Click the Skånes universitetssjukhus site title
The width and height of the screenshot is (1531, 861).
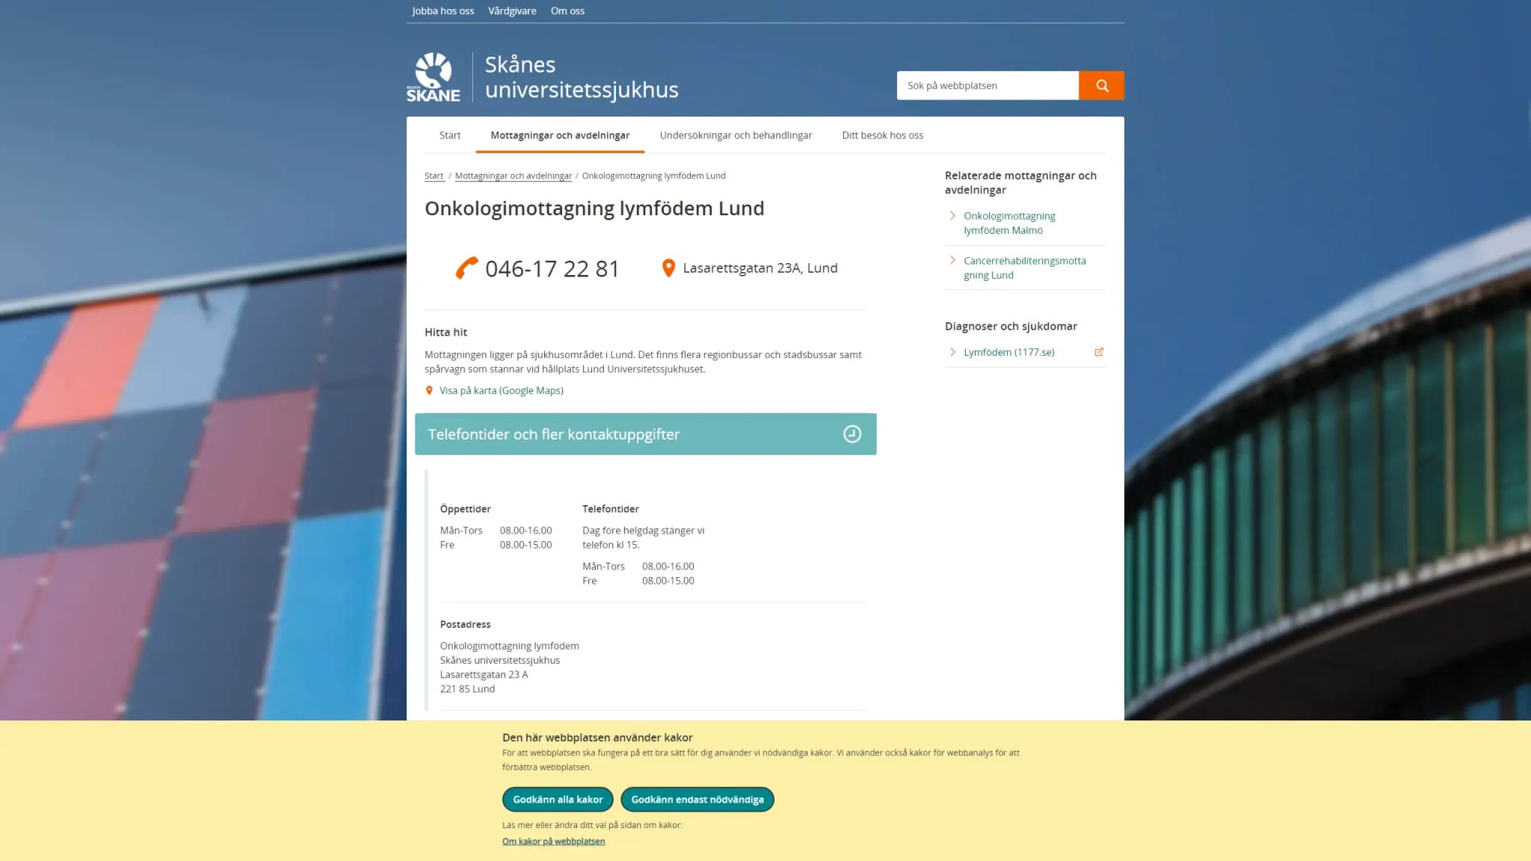(582, 77)
